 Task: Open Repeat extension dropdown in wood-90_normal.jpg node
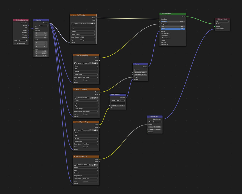(86, 139)
